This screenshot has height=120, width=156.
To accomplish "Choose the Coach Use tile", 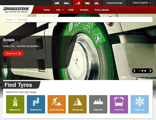I will point(119,104).
